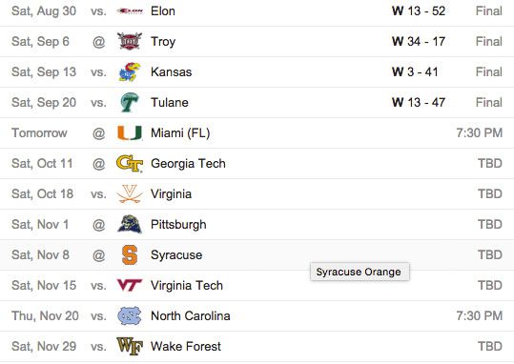Viewport: 514px width, 364px height.
Task: Click the Troy Trojans logo
Action: (x=130, y=41)
